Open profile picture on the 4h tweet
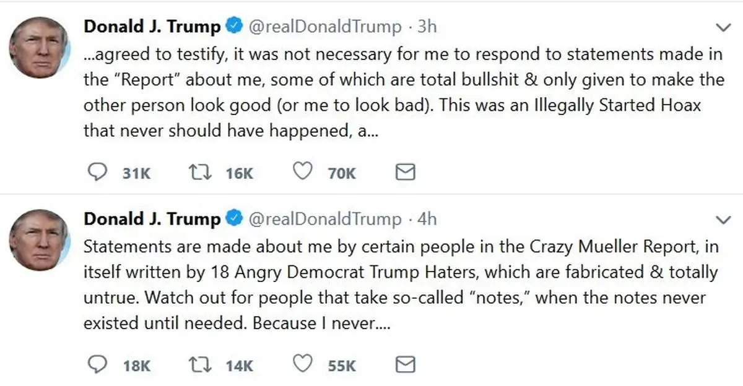Image resolution: width=743 pixels, height=386 pixels. click(x=39, y=240)
